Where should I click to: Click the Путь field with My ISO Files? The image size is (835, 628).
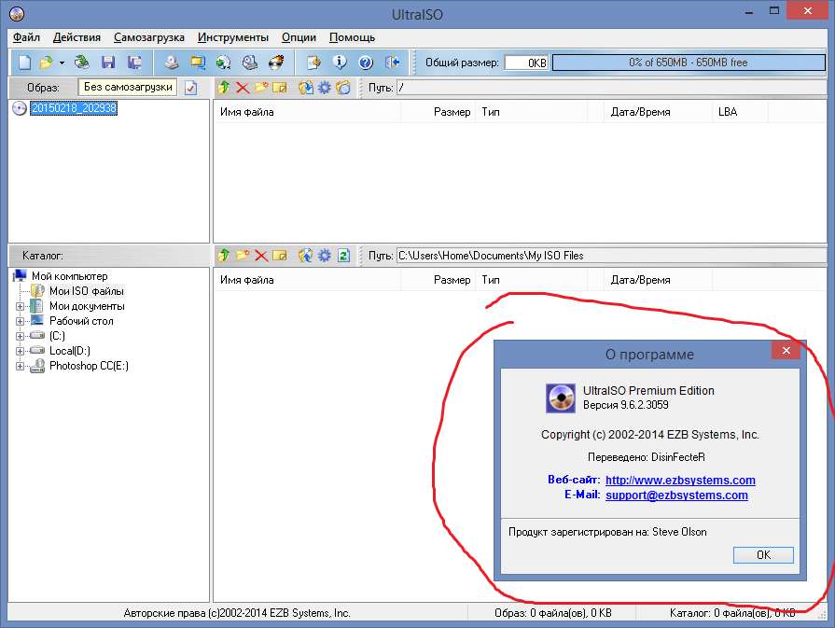click(611, 256)
